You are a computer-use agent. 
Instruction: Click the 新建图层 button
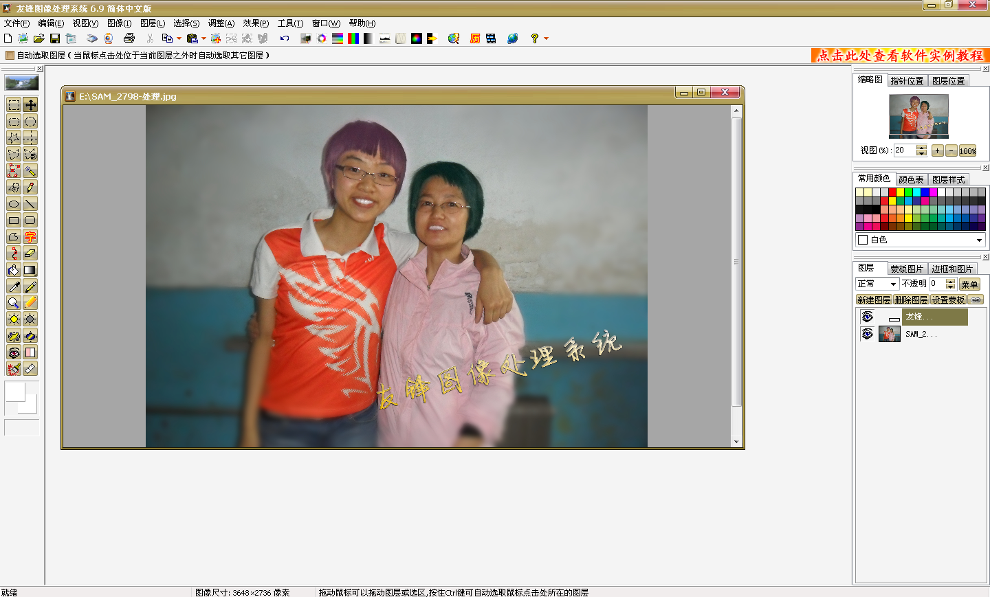tap(874, 300)
